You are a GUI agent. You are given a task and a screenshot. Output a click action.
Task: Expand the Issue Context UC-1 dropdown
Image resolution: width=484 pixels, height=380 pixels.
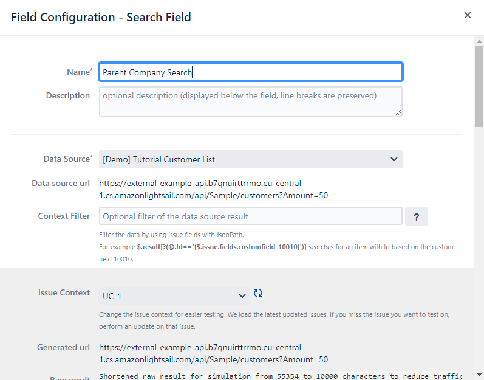pyautogui.click(x=174, y=296)
